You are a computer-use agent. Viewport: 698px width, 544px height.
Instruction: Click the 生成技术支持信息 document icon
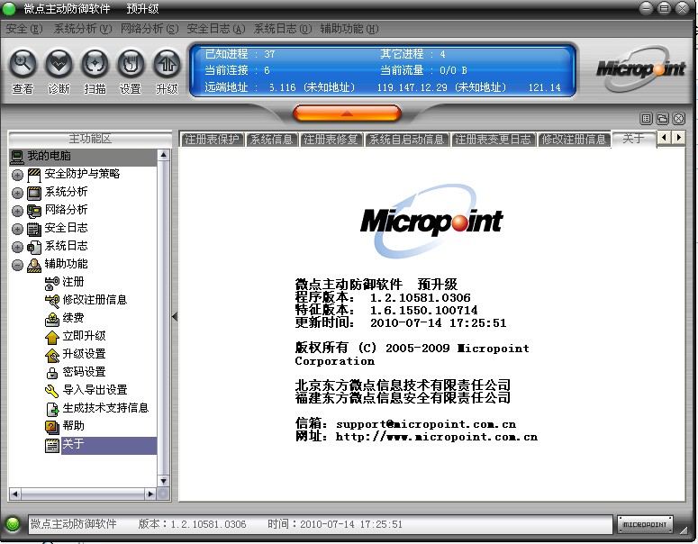tap(52, 409)
